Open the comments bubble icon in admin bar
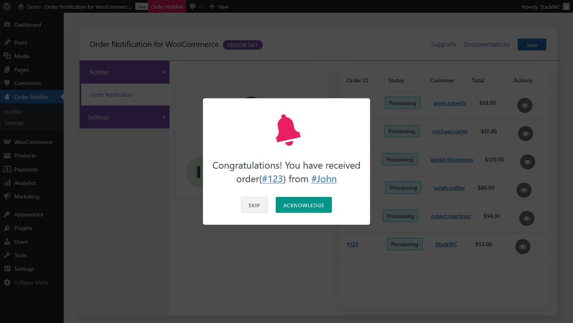Screen dimensions: 573x323 (193, 7)
